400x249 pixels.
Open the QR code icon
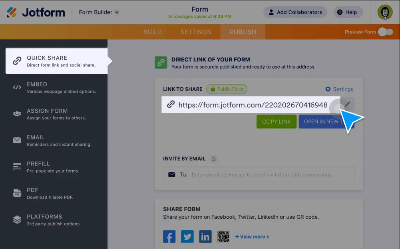[x=223, y=237]
